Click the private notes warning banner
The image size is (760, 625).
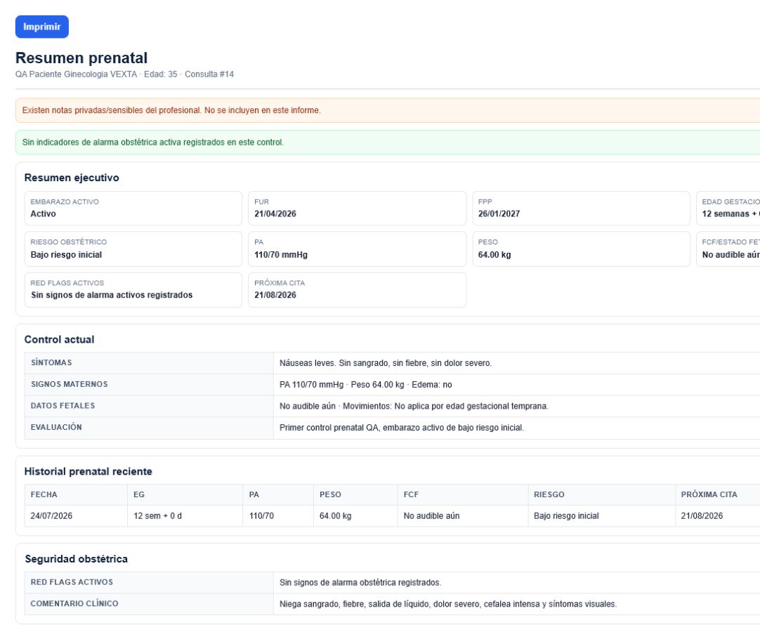tap(388, 110)
